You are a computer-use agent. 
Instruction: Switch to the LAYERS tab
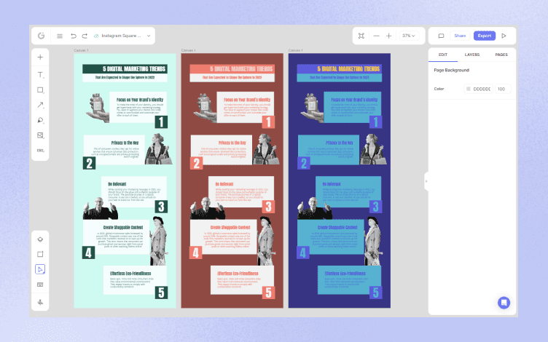coord(471,55)
